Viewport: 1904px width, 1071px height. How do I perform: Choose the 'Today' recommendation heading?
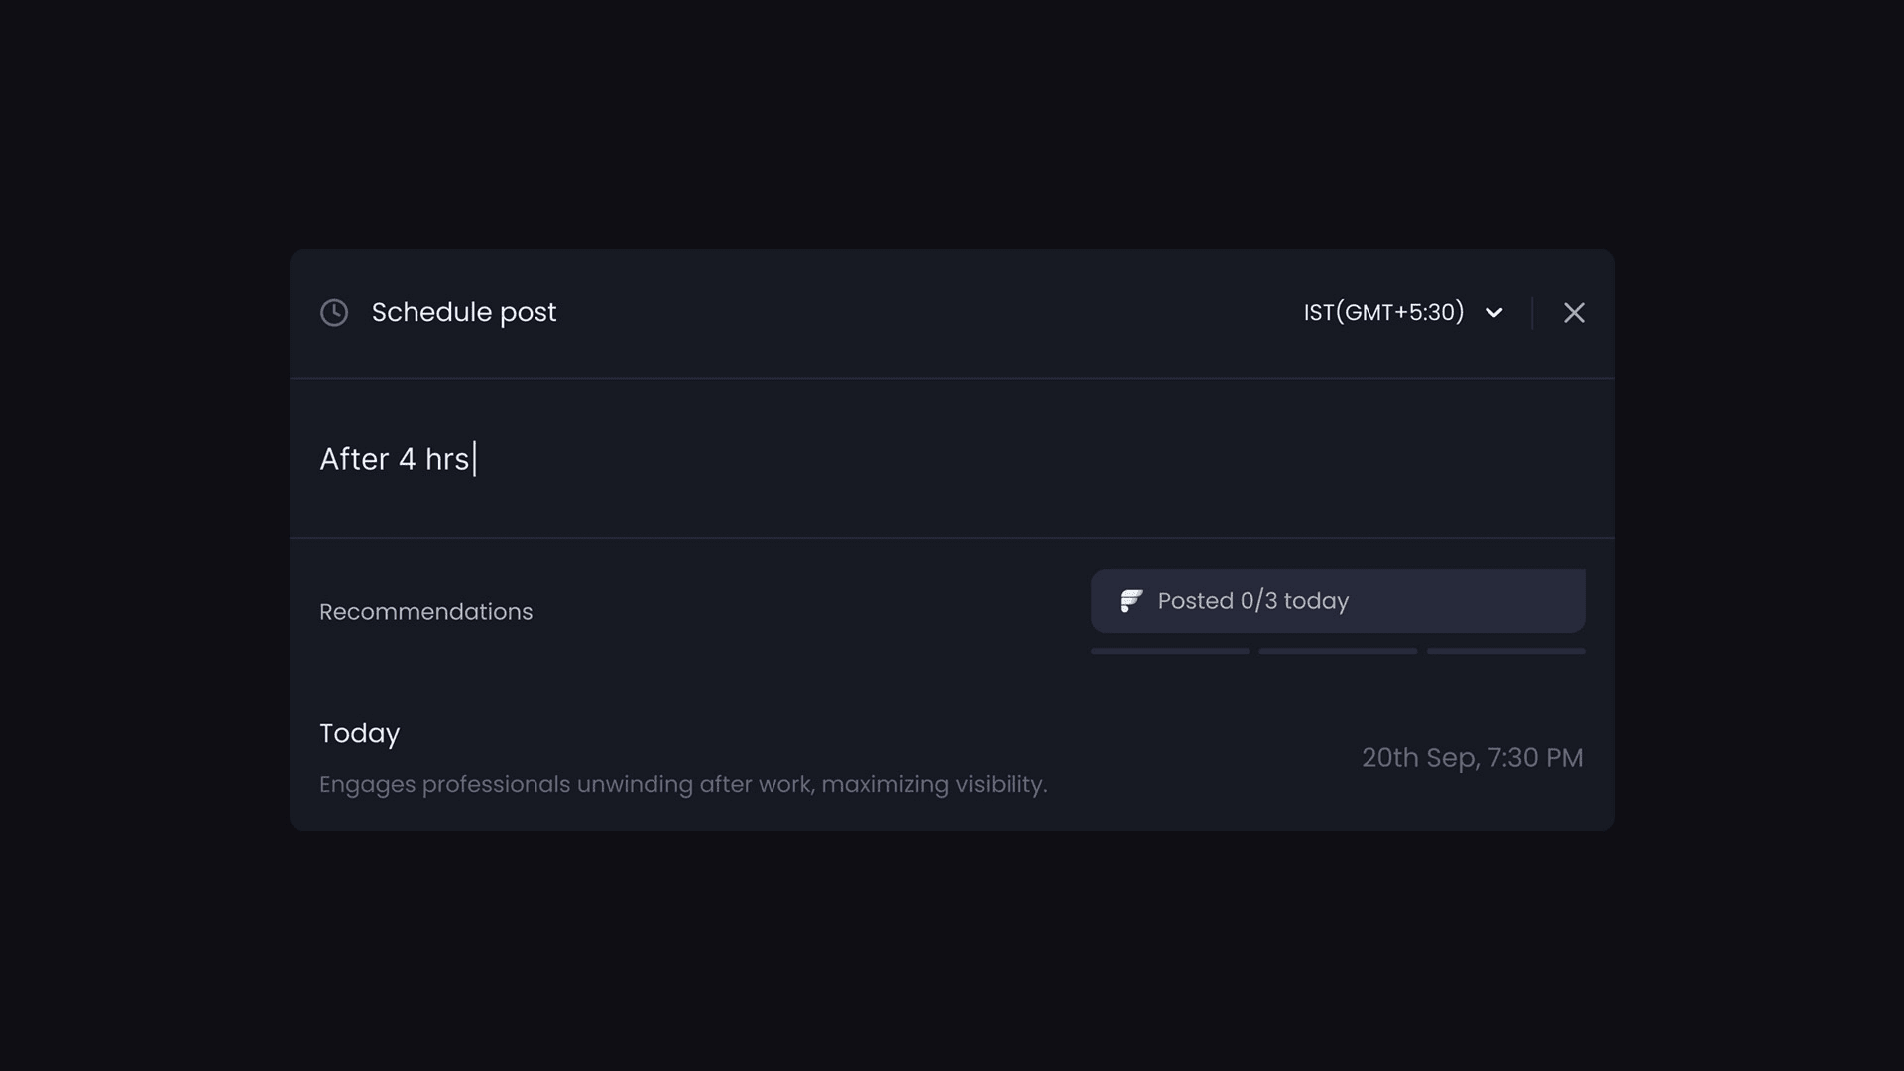[359, 734]
